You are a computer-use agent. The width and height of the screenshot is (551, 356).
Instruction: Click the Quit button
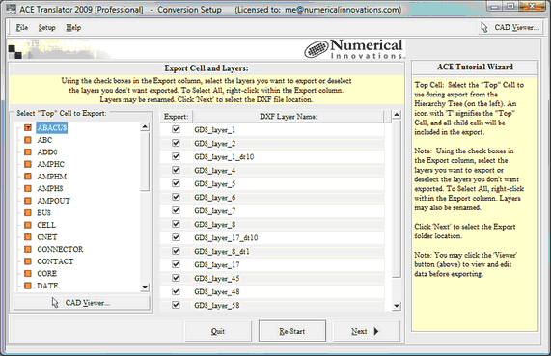218,331
